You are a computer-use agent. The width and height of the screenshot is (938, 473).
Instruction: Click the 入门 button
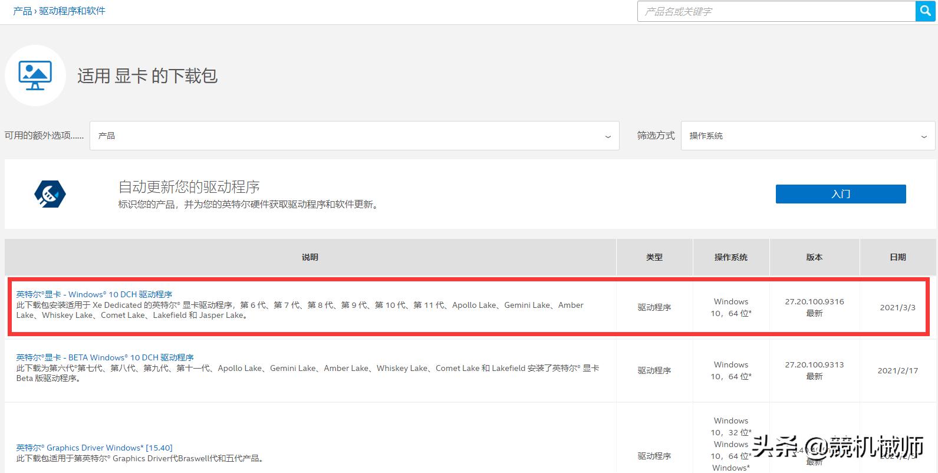click(841, 194)
